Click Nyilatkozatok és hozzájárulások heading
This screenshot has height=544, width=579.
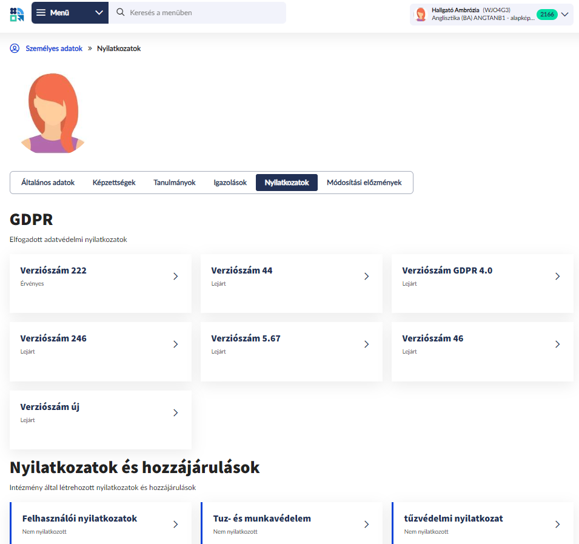[135, 468]
